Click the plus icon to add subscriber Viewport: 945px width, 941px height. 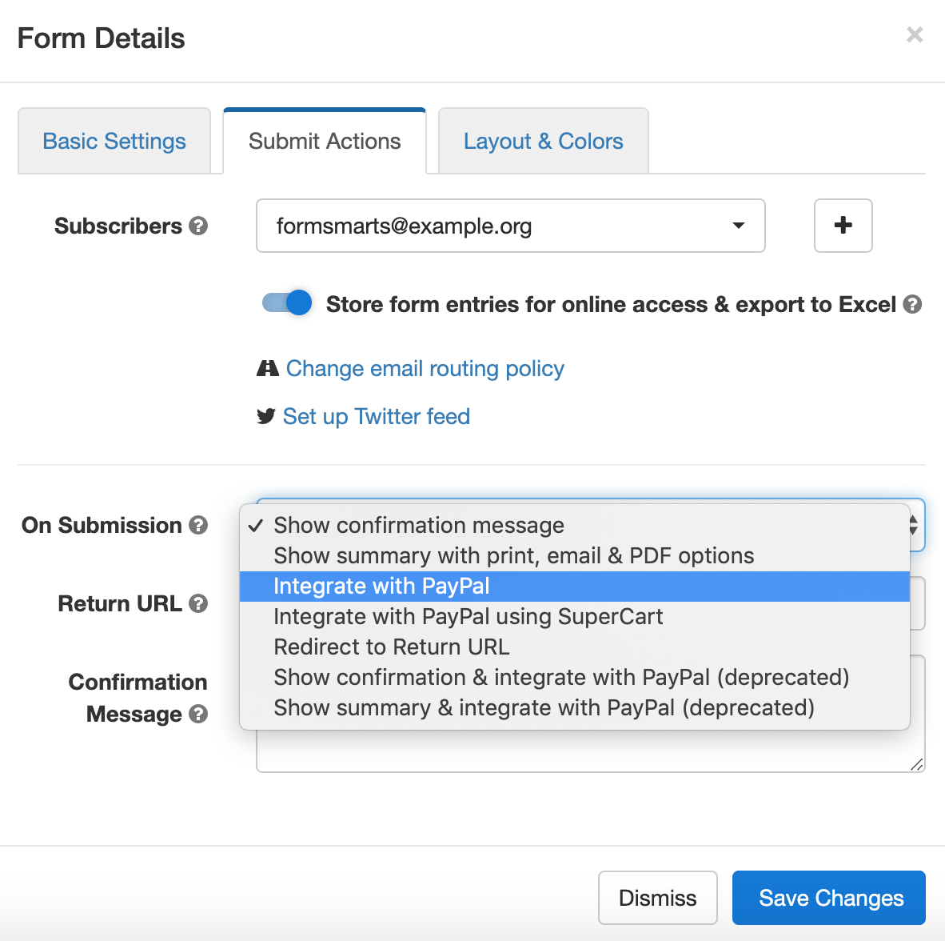click(x=843, y=226)
